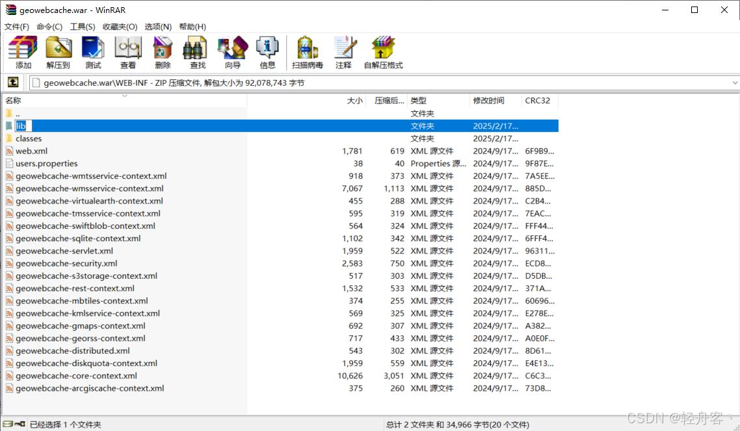This screenshot has width=740, height=431.
Task: Open the 收藏夹(O) menu
Action: [x=120, y=27]
